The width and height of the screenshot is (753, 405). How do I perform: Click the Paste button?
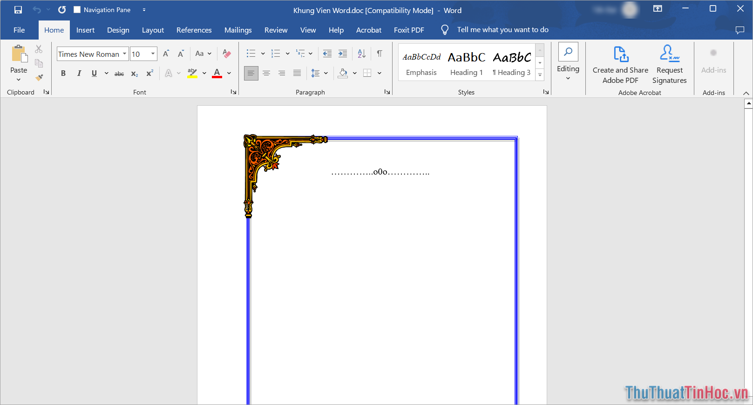click(19, 63)
